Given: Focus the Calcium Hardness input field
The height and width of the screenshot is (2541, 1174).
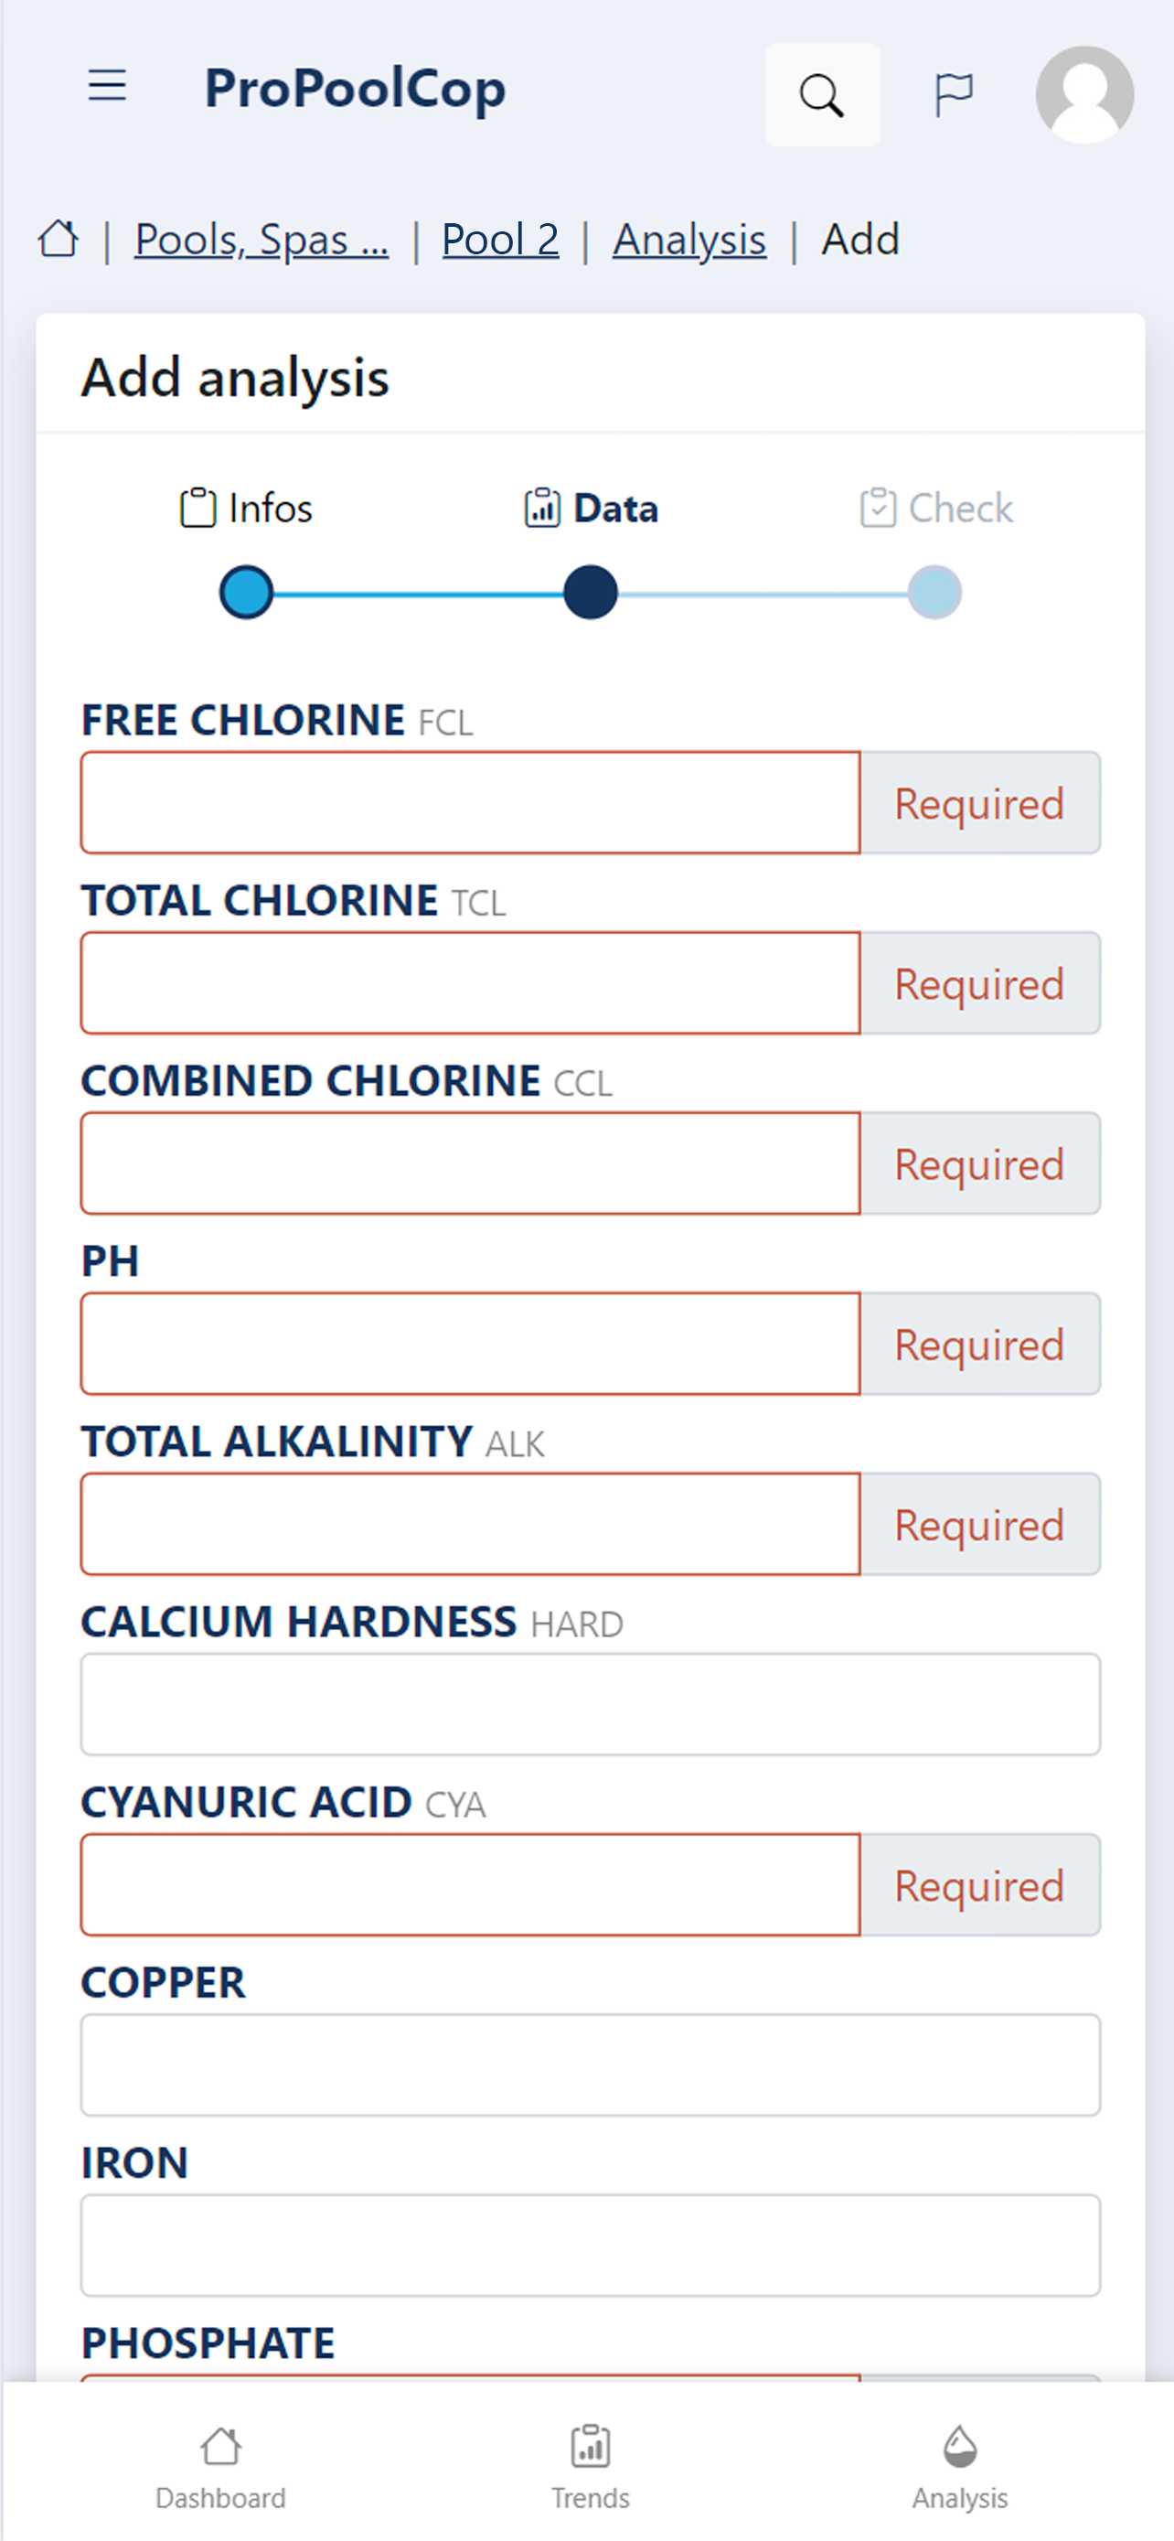Looking at the screenshot, I should [x=591, y=1705].
